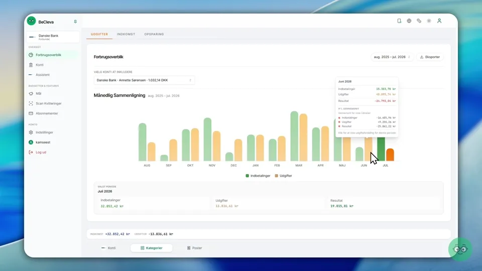Expand the Danske Bank account selector
482x271 pixels.
pos(144,80)
